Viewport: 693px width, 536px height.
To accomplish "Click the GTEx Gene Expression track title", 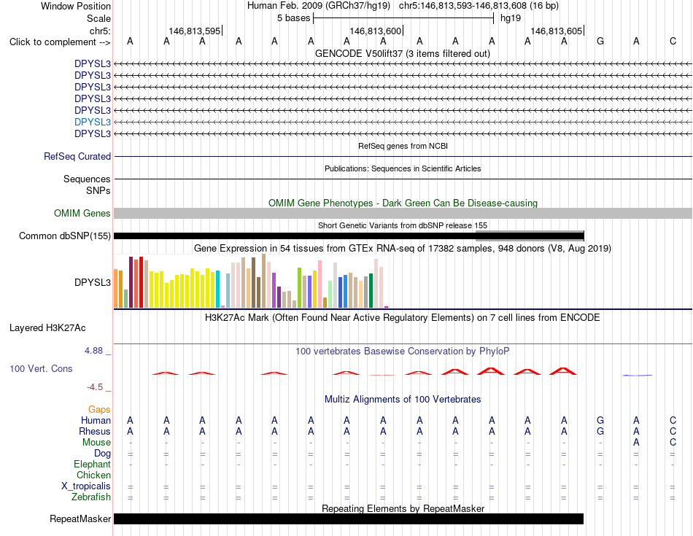I will pos(403,249).
